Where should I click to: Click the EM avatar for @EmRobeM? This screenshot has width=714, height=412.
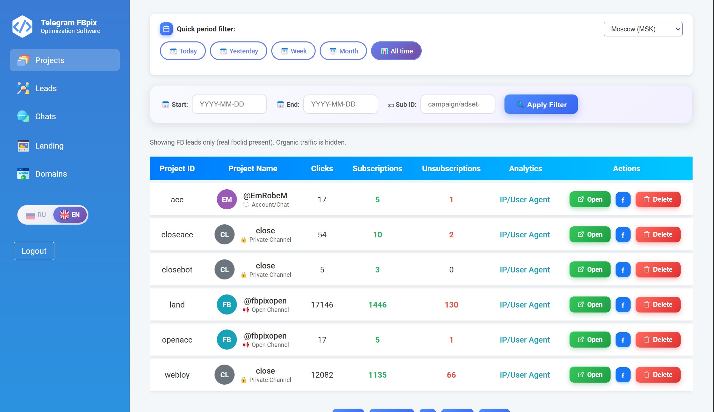pyautogui.click(x=227, y=199)
